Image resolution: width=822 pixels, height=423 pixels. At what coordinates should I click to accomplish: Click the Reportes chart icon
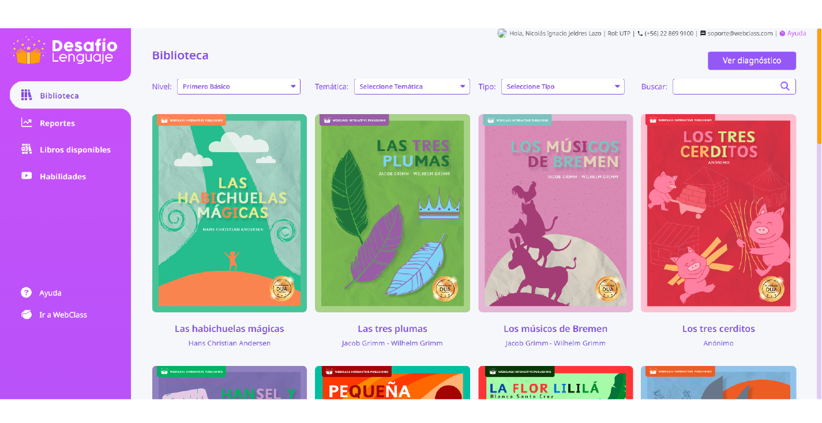pos(27,123)
